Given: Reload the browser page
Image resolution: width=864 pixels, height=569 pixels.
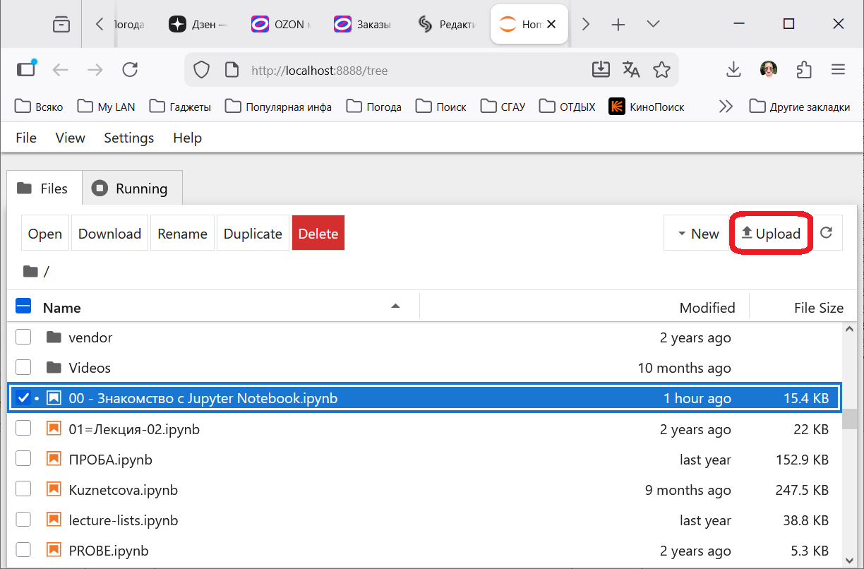Looking at the screenshot, I should (130, 69).
